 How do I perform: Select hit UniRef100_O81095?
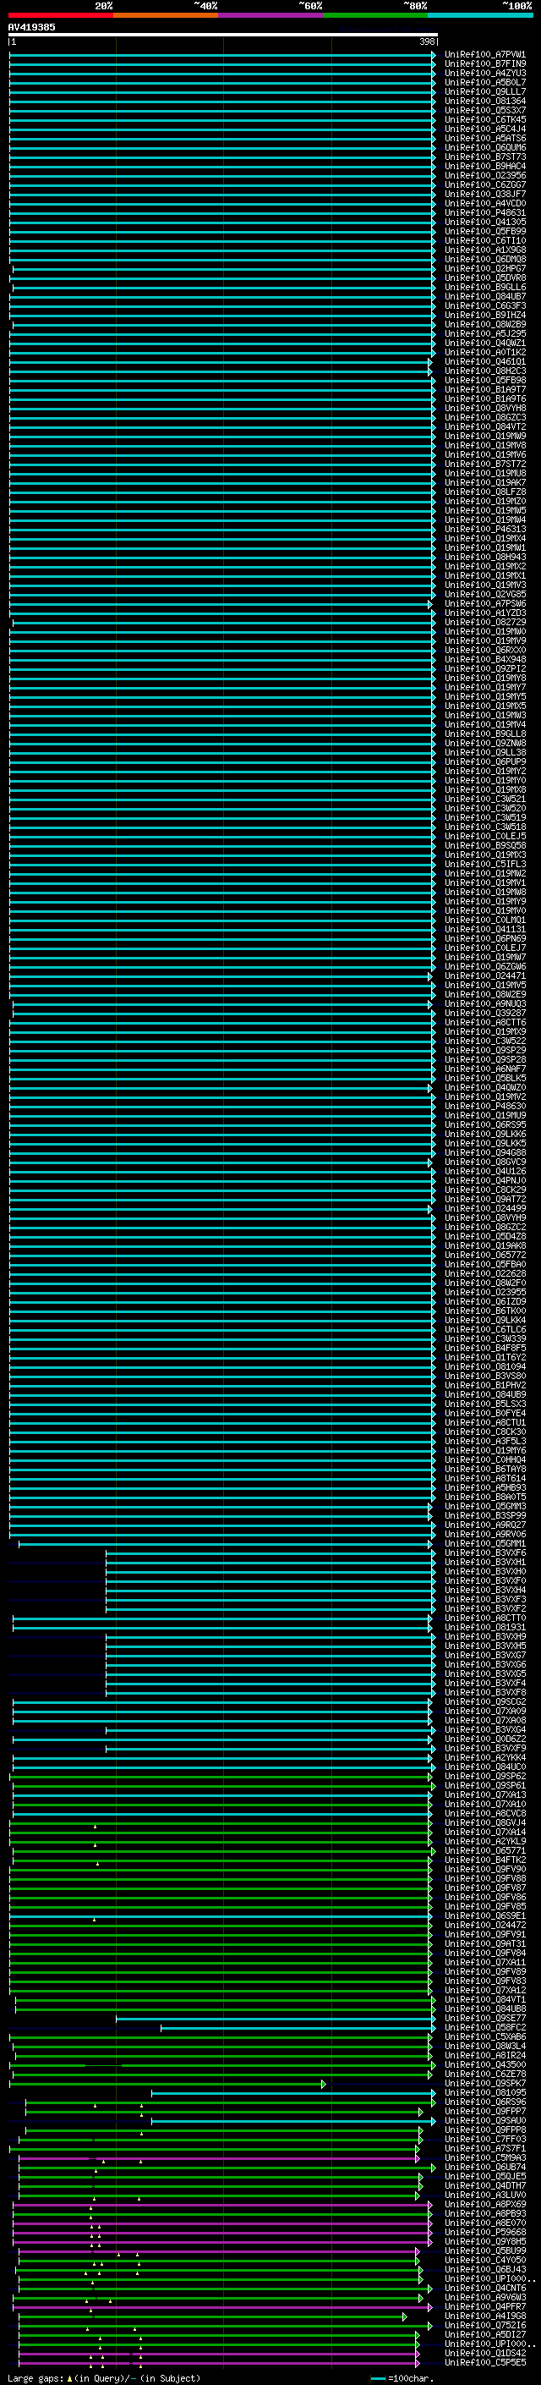pos(484,2092)
